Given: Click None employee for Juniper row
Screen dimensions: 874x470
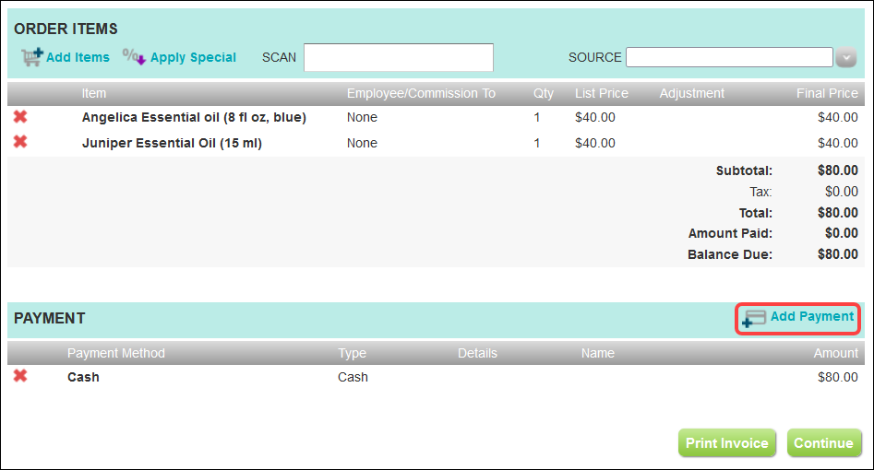Looking at the screenshot, I should (362, 143).
